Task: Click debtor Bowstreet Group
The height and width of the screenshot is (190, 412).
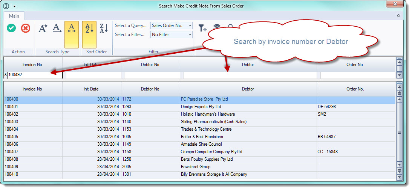Action: pyautogui.click(x=196, y=167)
